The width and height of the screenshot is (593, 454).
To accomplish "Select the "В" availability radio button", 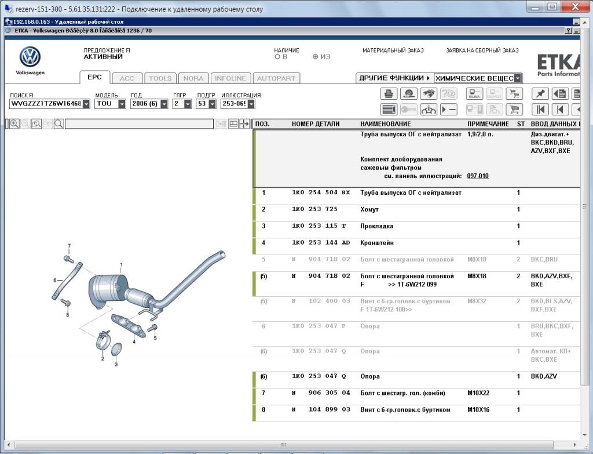I will pyautogui.click(x=277, y=57).
